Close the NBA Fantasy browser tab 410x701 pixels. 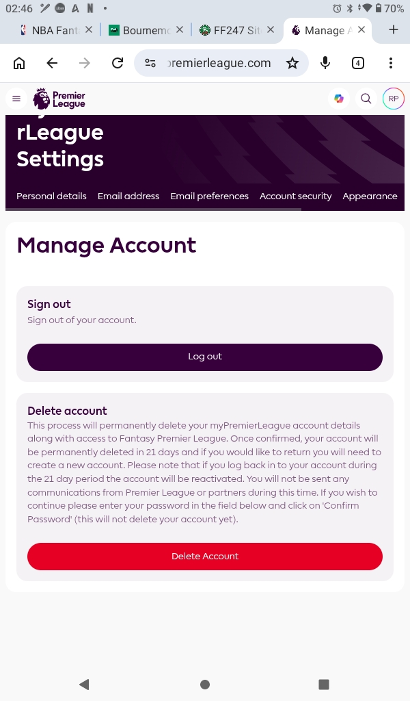click(88, 30)
